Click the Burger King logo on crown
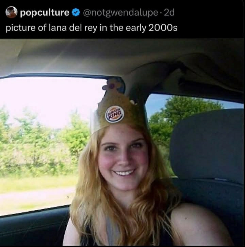The width and height of the screenshot is (245, 247). tap(115, 114)
